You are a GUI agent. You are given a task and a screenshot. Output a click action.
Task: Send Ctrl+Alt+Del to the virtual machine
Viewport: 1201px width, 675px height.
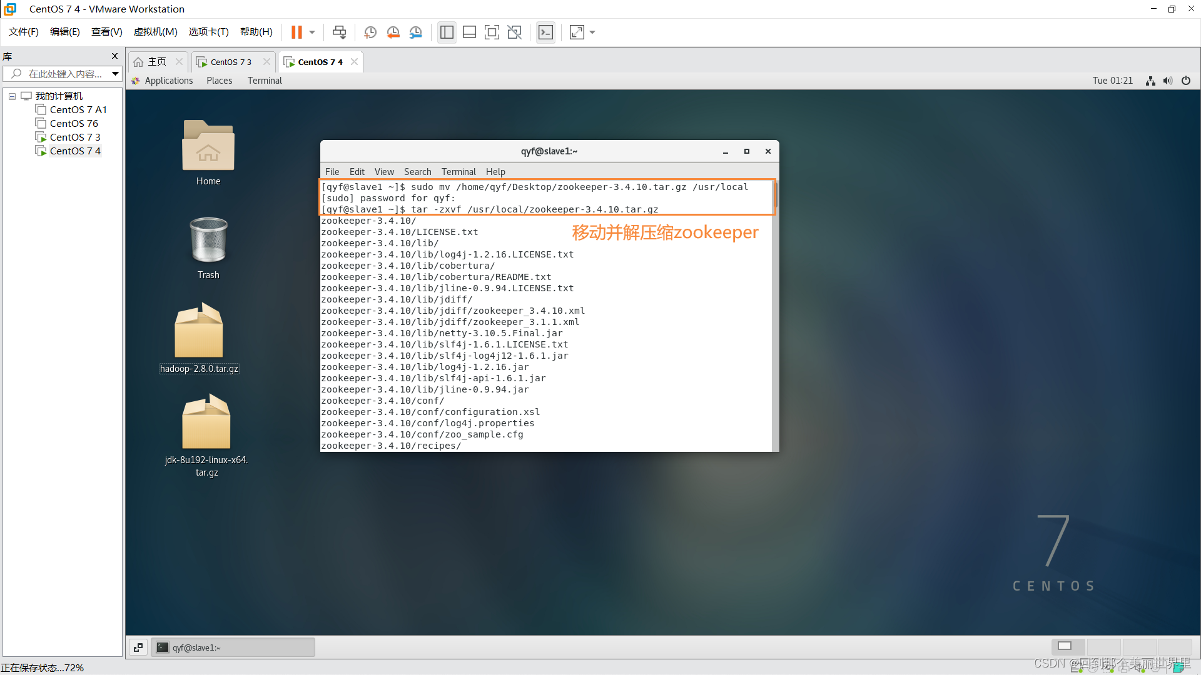pyautogui.click(x=339, y=32)
